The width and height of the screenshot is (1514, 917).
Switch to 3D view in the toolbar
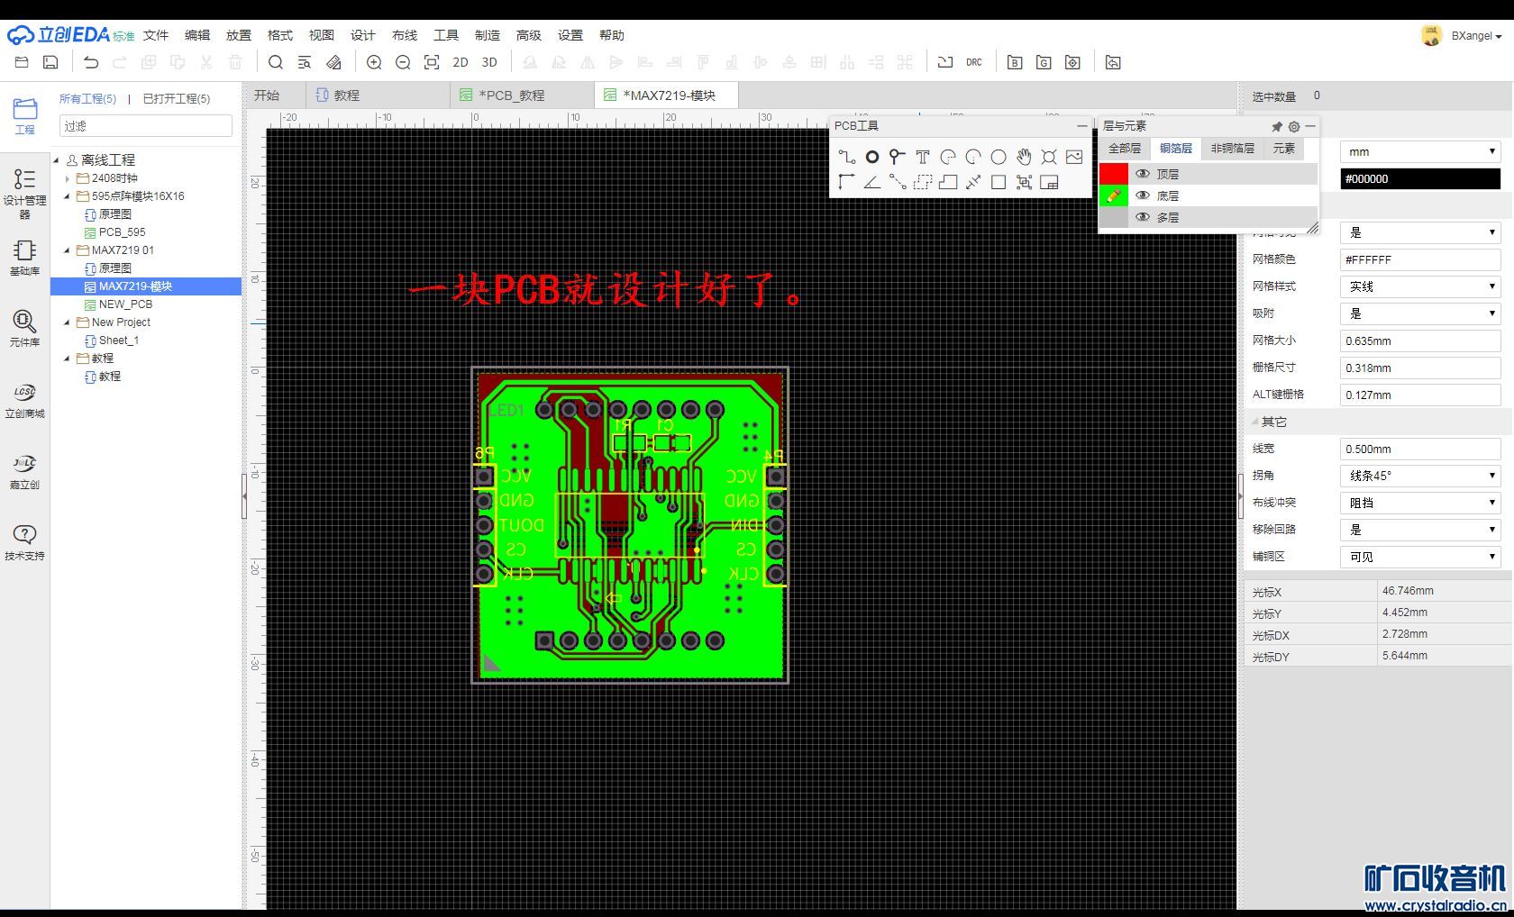tap(489, 62)
